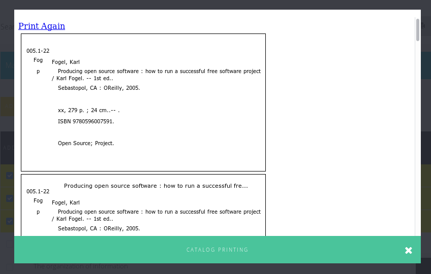Click The organization of information row
Viewport: 431px width, 274px height.
tap(80, 266)
